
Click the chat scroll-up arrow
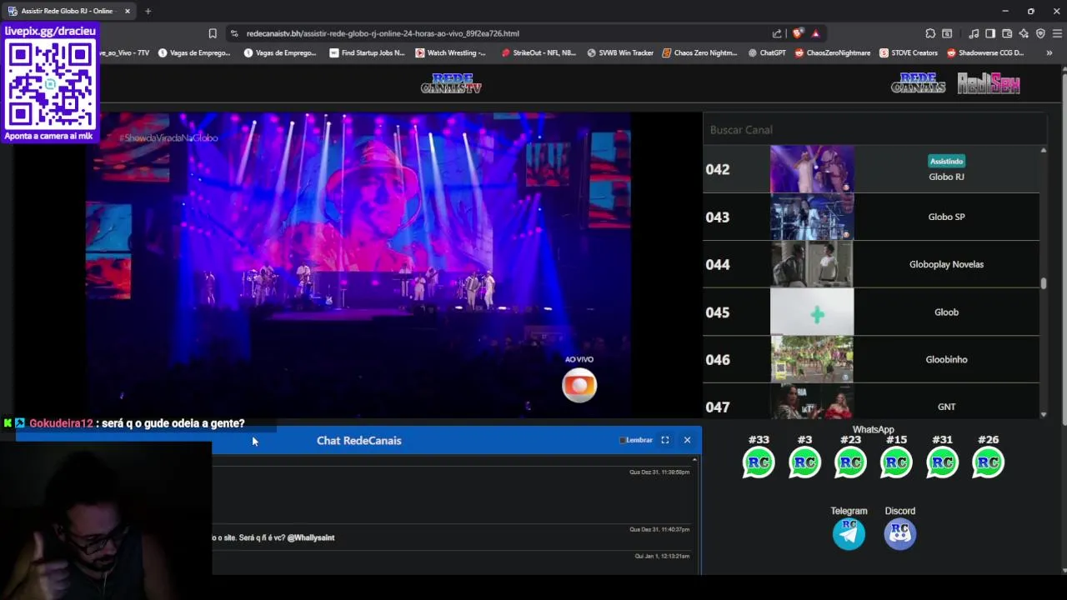pos(695,460)
